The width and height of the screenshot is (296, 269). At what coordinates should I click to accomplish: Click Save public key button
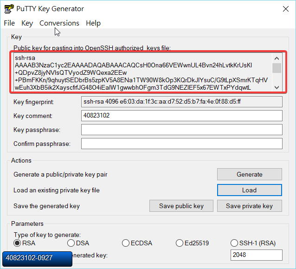click(181, 206)
